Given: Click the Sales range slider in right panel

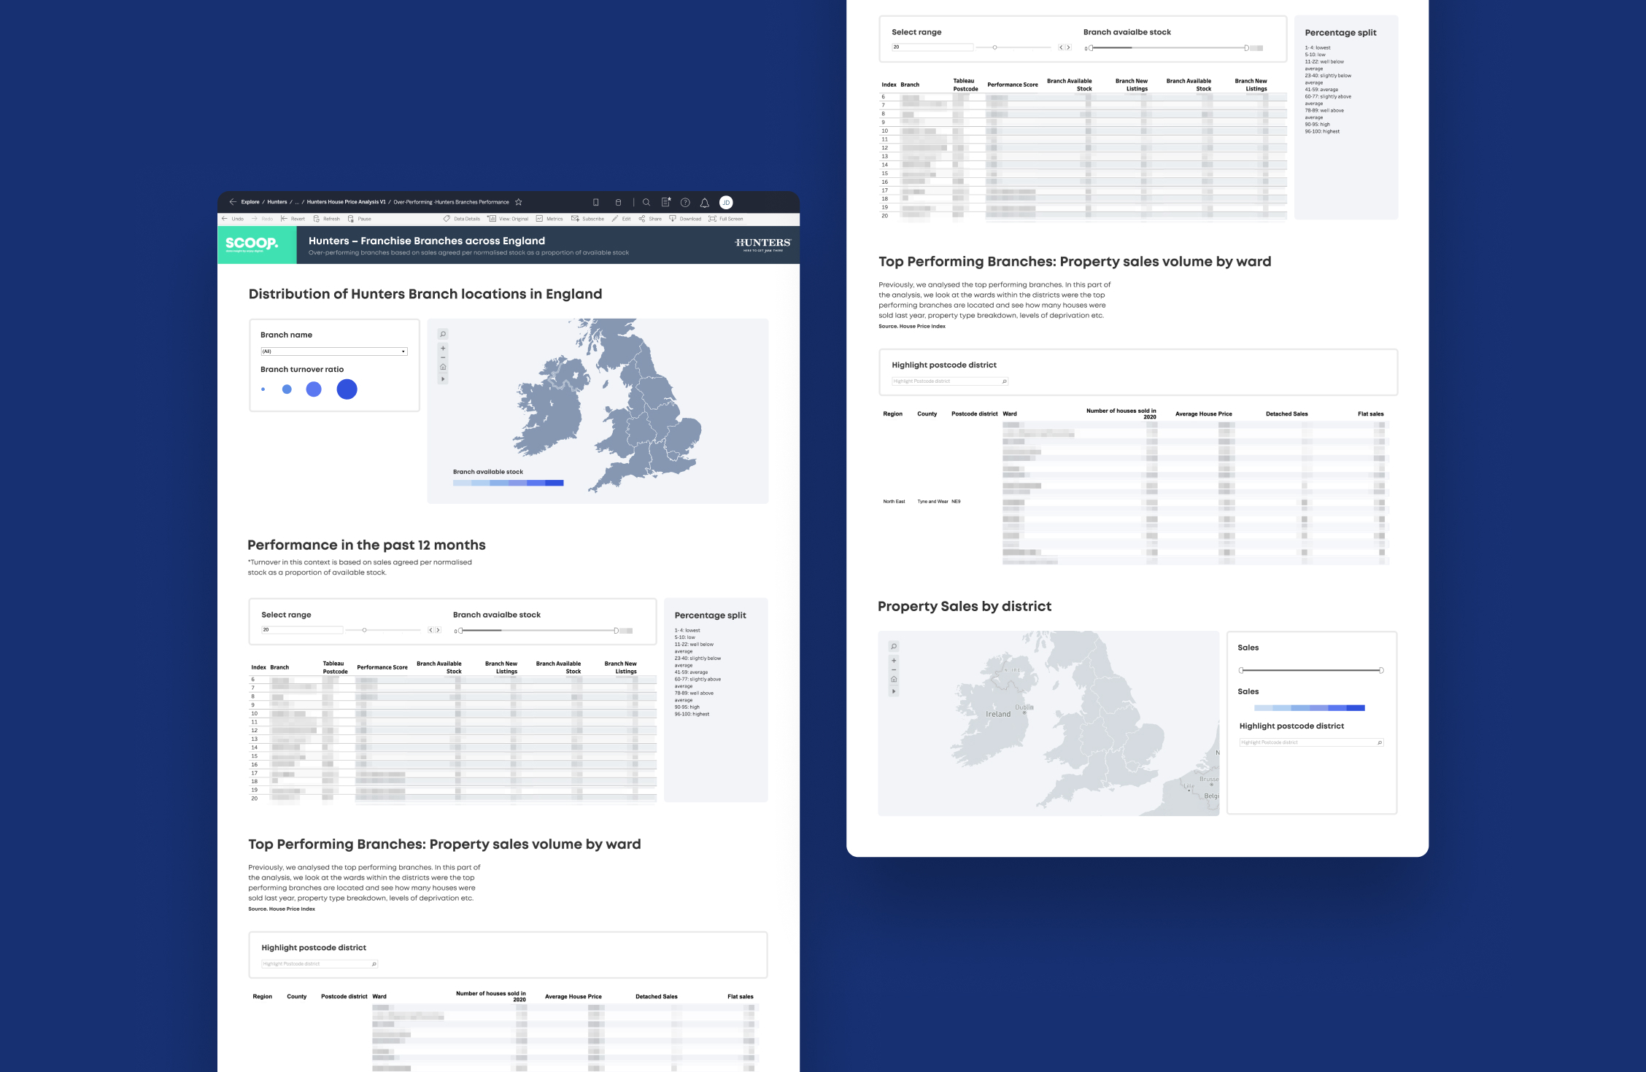Looking at the screenshot, I should pos(1310,670).
